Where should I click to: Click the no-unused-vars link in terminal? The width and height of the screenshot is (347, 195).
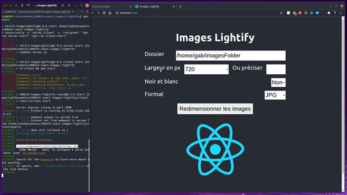point(34,153)
